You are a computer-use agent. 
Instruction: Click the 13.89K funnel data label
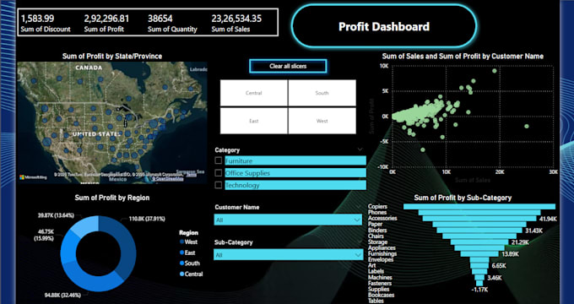(x=511, y=254)
